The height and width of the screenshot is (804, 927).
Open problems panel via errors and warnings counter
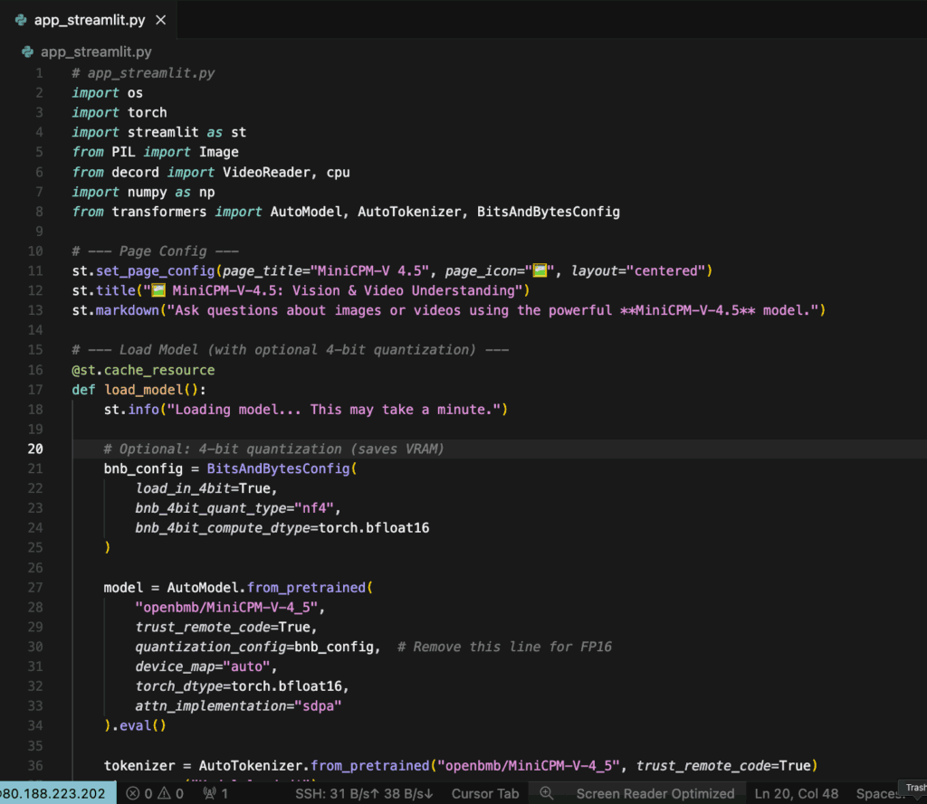coord(155,793)
